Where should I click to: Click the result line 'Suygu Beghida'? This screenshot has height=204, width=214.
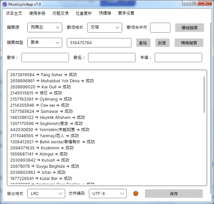click(45, 166)
